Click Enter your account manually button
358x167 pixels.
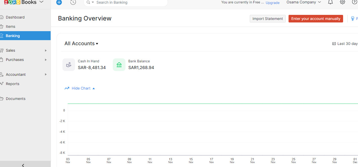(316, 19)
